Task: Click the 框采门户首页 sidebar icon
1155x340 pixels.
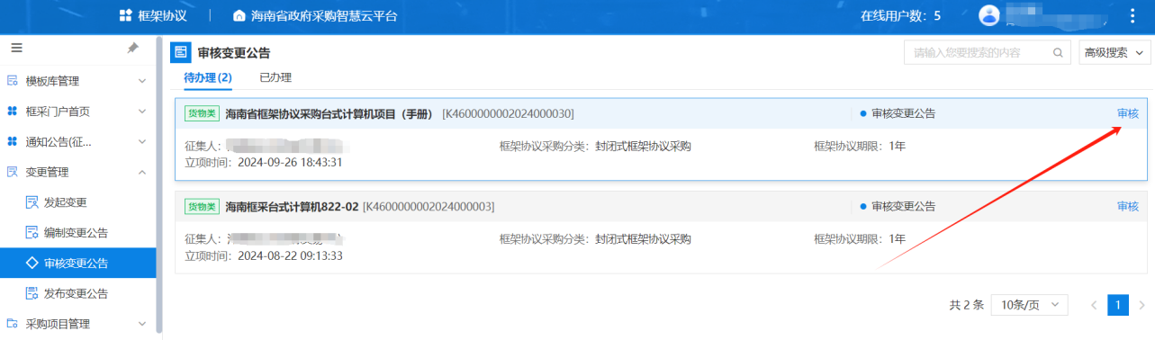Action: (13, 112)
